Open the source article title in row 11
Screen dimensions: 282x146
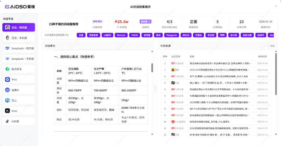[x=220, y=128]
